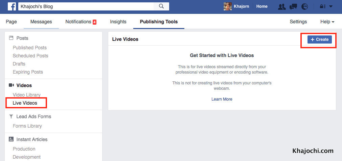Click the Get Started with Live Videos heading
Image resolution: width=342 pixels, height=161 pixels.
tap(222, 55)
